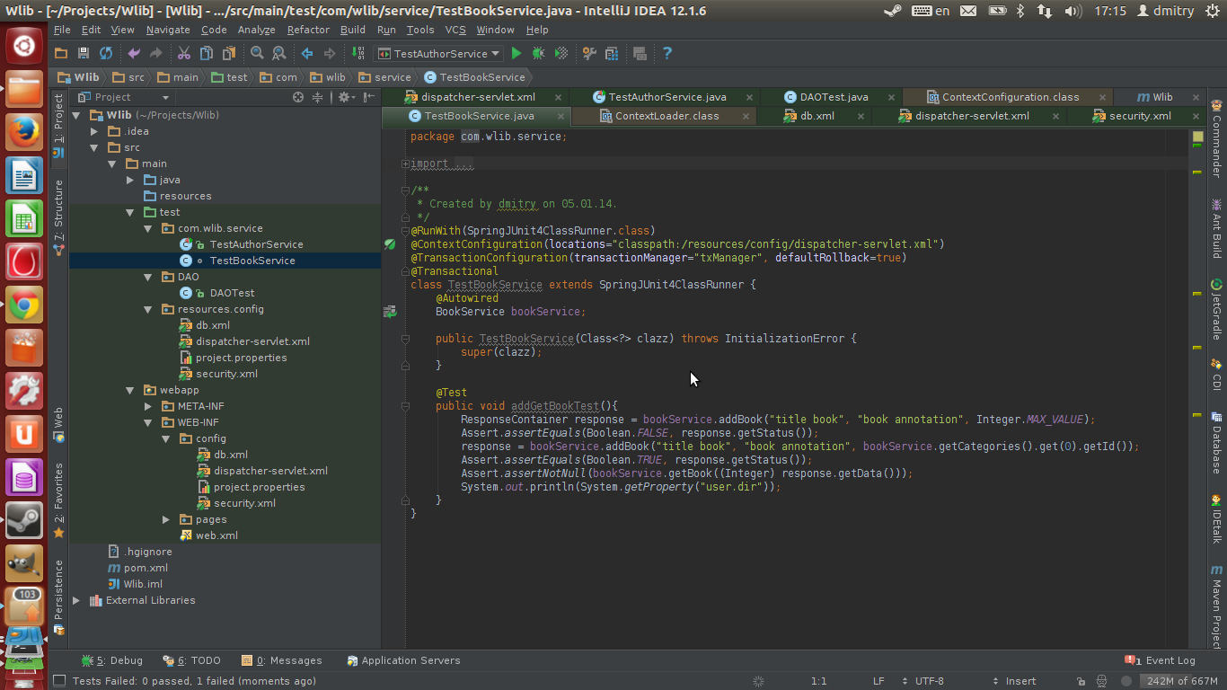Expand the .idea folder
1227x690 pixels.
pyautogui.click(x=94, y=131)
